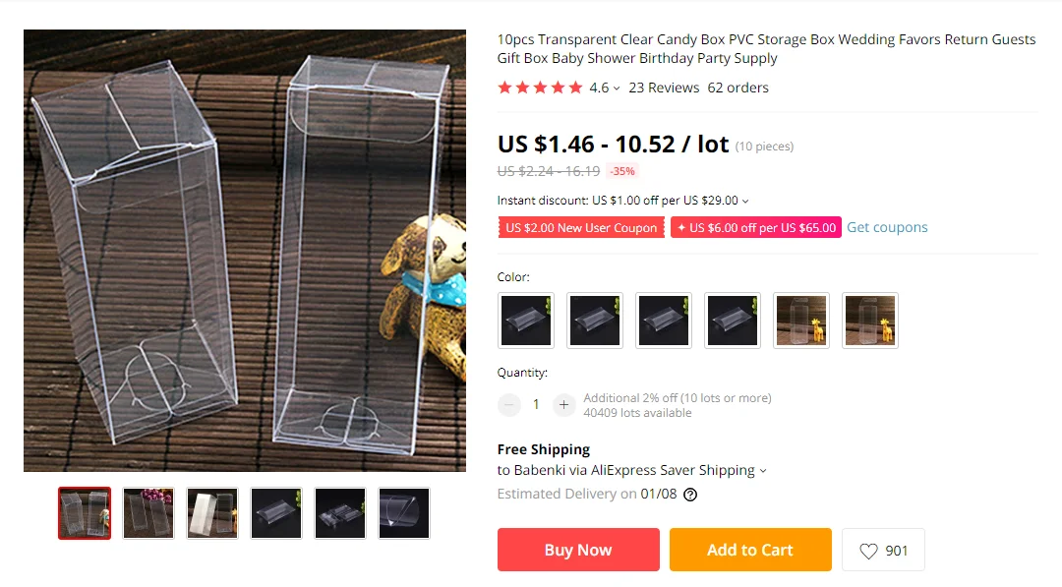Open the estimated delivery help question mark
Viewport: 1062px width, 587px height.
click(690, 495)
